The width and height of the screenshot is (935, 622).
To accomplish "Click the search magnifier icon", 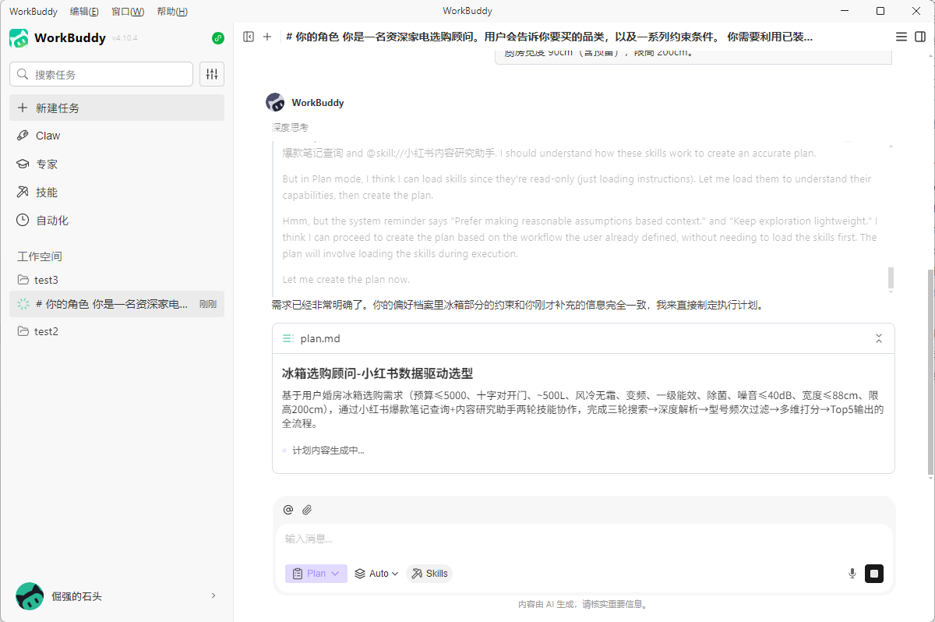I will click(23, 75).
